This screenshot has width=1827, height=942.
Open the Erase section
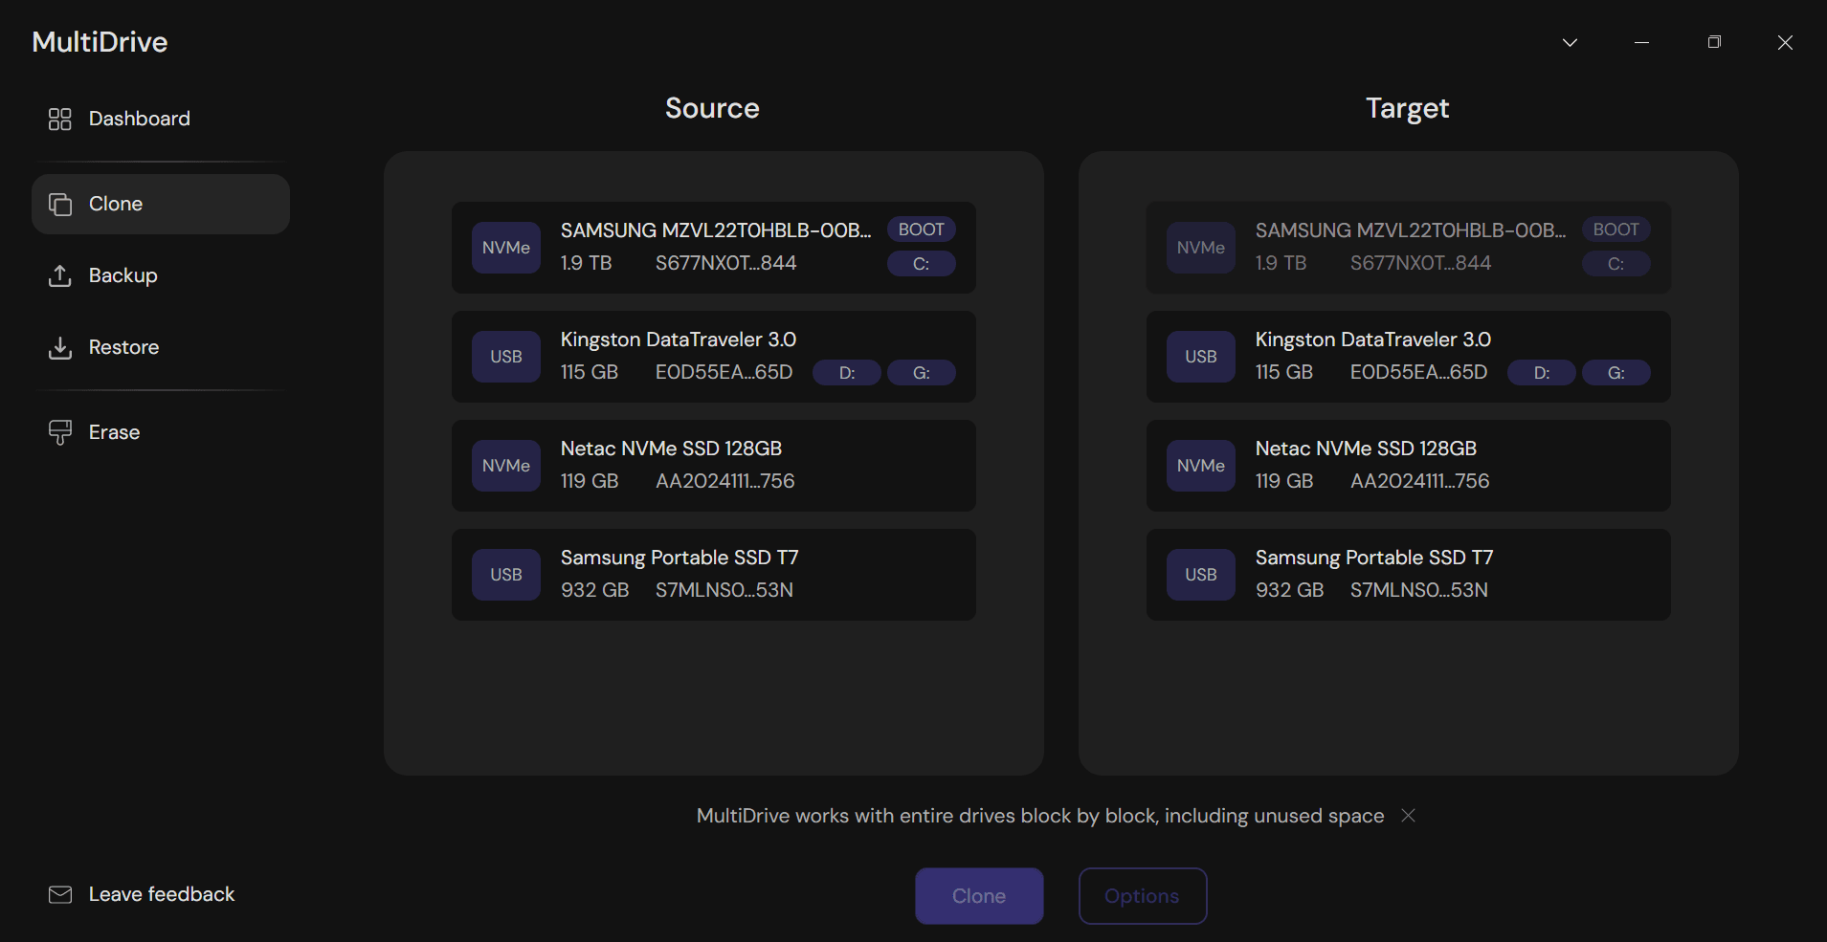coord(161,432)
